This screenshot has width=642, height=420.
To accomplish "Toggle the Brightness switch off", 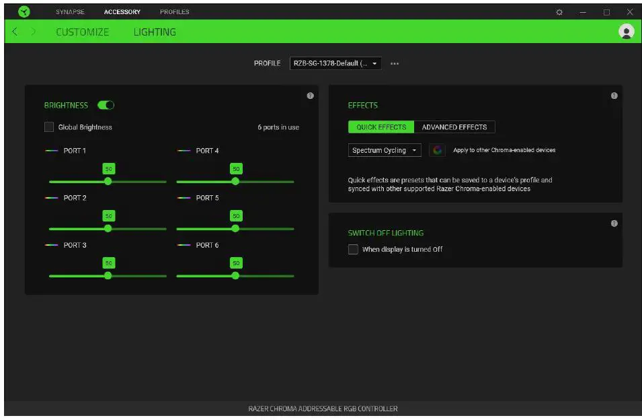I will pyautogui.click(x=106, y=105).
